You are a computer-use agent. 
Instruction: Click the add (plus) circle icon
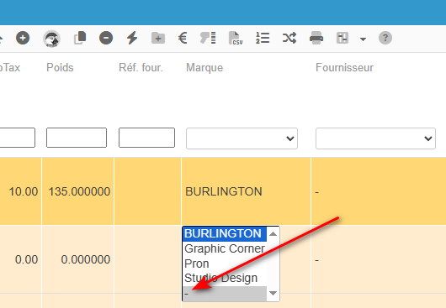pyautogui.click(x=23, y=38)
